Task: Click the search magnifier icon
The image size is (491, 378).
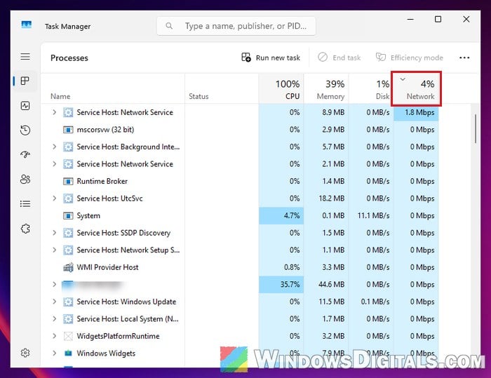Action: coord(169,26)
